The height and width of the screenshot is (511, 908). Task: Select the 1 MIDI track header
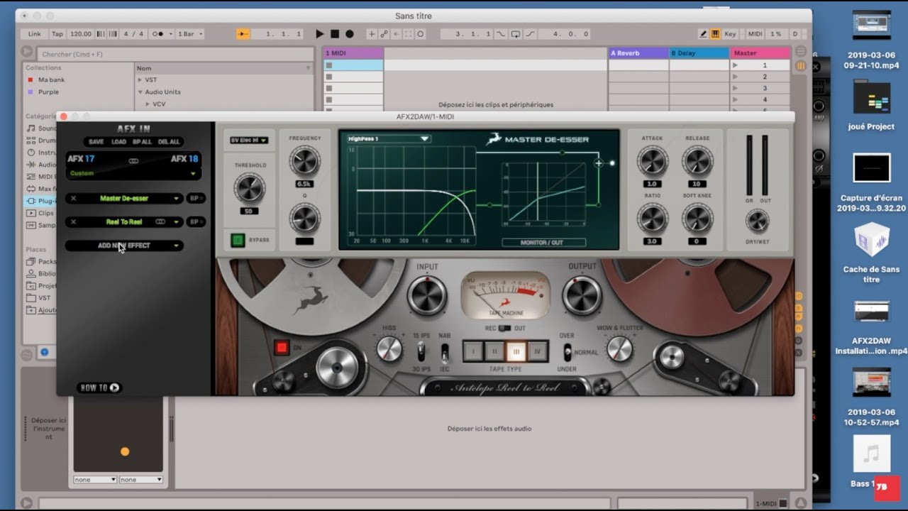(x=353, y=53)
